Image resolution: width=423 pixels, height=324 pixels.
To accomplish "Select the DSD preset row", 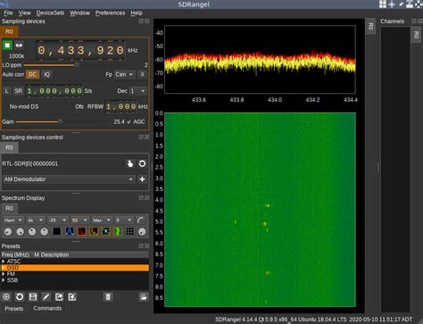I will click(x=75, y=268).
